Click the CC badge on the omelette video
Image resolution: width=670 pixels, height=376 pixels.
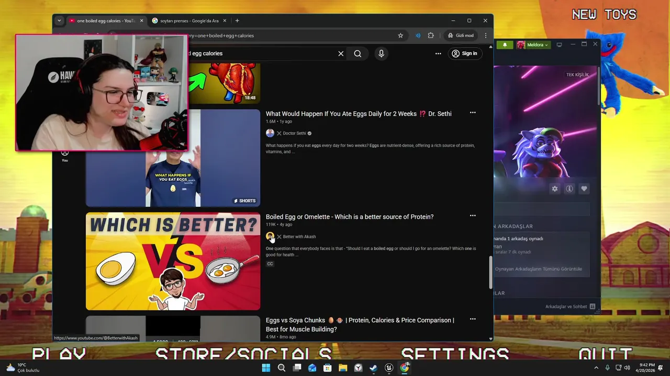270,264
